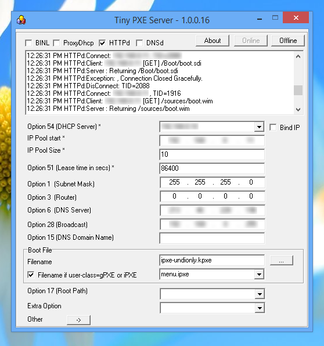Select log line 'DisConnect: TID=2088'
Image resolution: width=324 pixels, height=346 pixels.
88,86
